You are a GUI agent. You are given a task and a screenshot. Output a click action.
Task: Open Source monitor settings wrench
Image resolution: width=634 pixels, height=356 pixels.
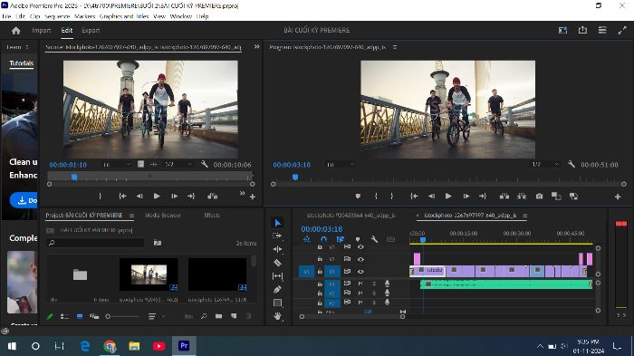pos(204,164)
